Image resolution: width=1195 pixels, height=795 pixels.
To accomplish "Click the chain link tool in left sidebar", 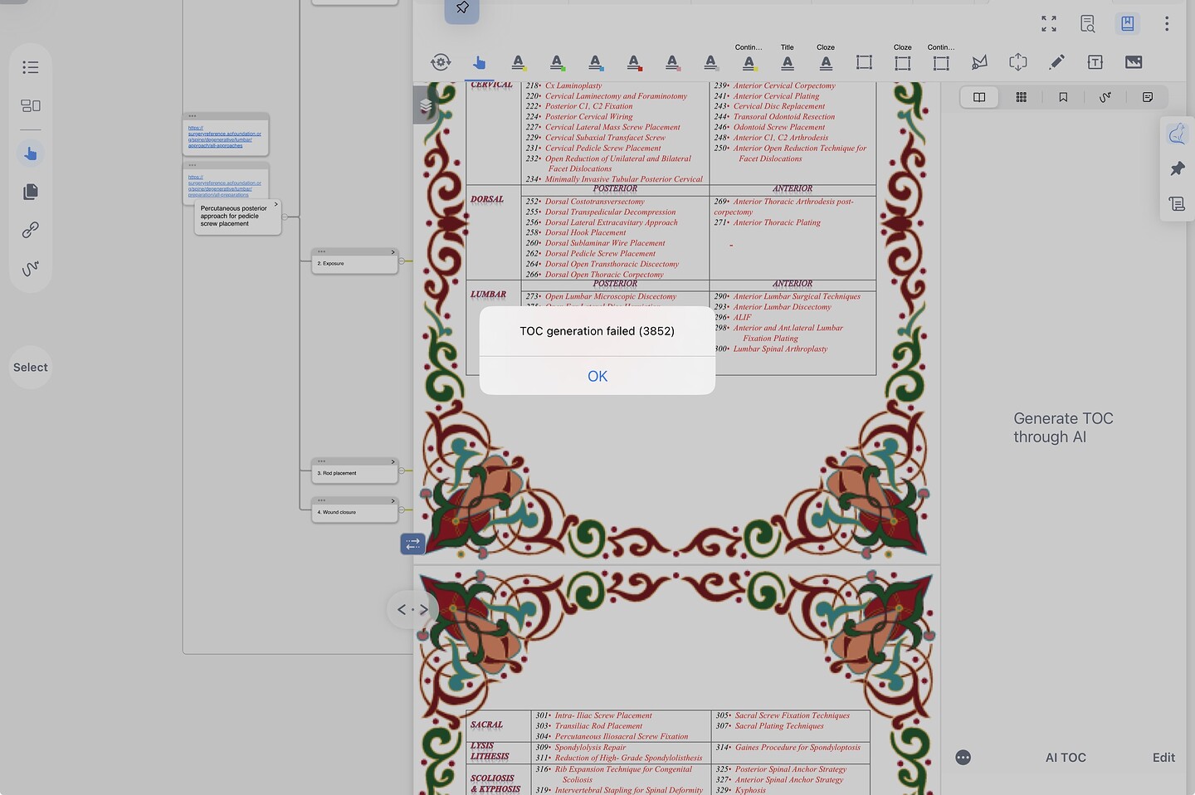I will (x=31, y=230).
